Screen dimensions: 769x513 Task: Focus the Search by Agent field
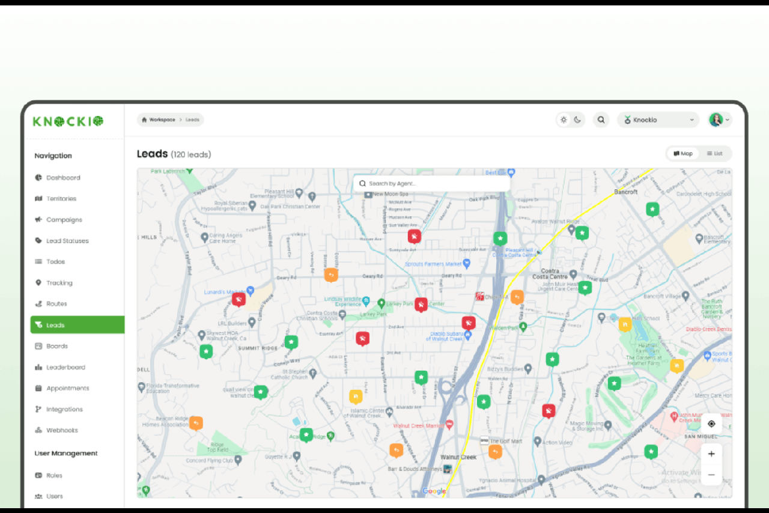click(431, 183)
